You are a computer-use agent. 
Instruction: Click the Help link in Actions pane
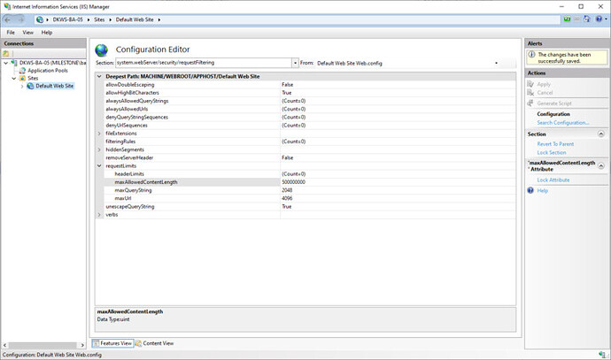pyautogui.click(x=543, y=191)
